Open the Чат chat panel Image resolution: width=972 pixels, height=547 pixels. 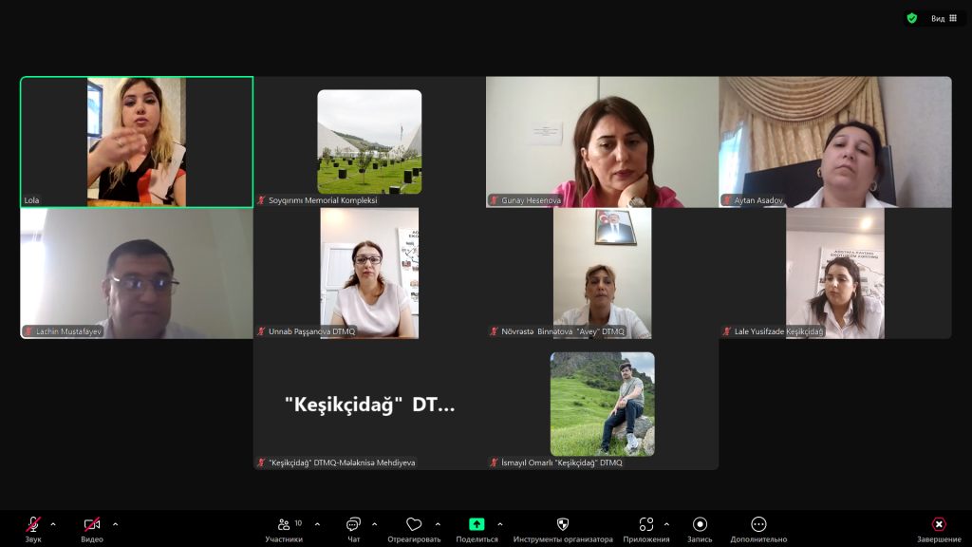353,529
